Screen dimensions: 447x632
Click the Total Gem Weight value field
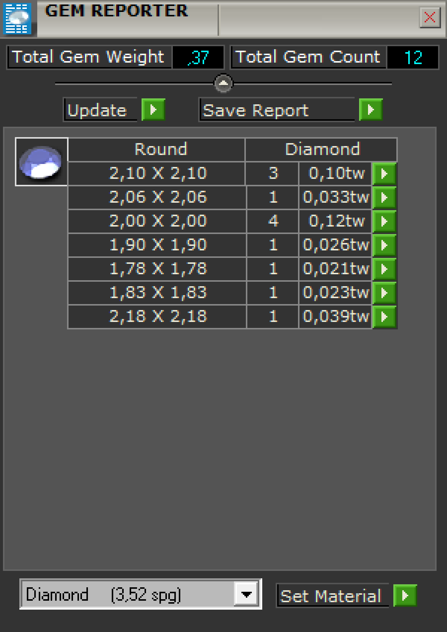point(198,57)
